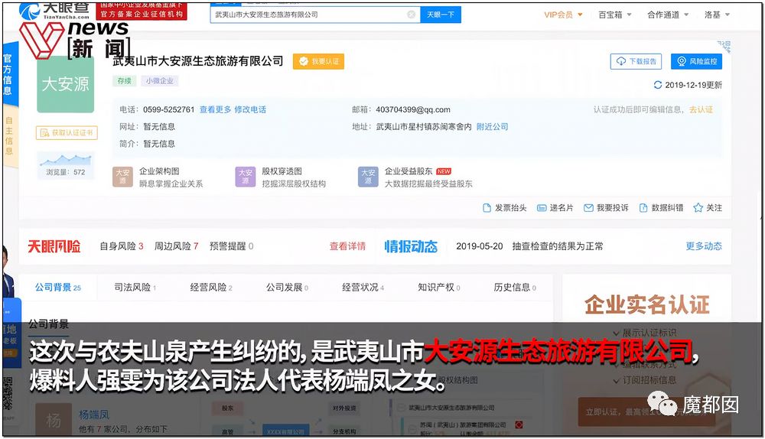
Task: Click 下载报告 download button
Action: 636,61
